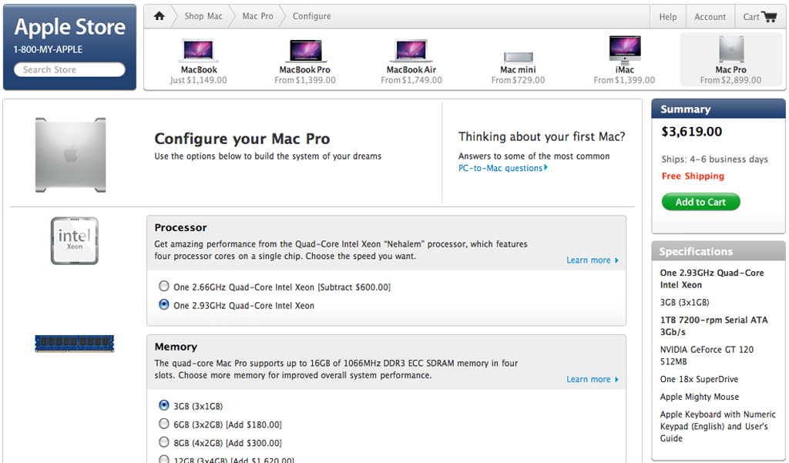789x463 pixels.
Task: Click Apple Mighty Mouse specification
Action: coord(700,397)
